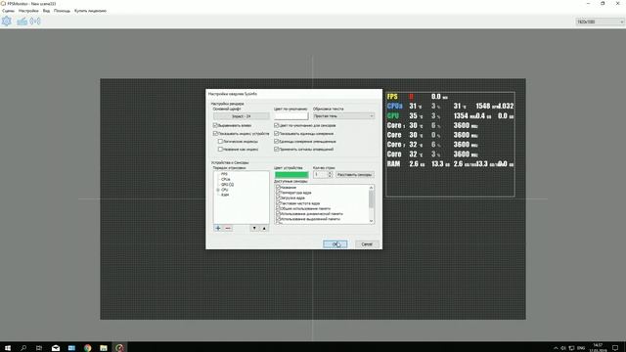
Task: Open Chrome from the taskbar
Action: 87,348
